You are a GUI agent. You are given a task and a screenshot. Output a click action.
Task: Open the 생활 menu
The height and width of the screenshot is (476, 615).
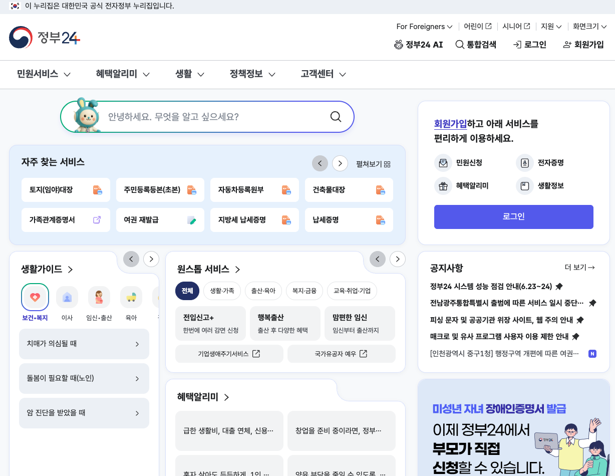pyautogui.click(x=190, y=74)
